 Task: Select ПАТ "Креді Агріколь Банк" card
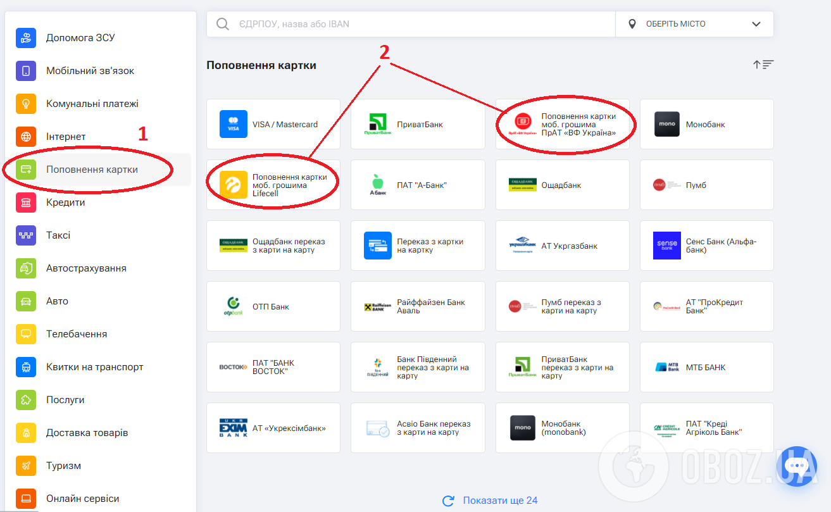pos(707,428)
